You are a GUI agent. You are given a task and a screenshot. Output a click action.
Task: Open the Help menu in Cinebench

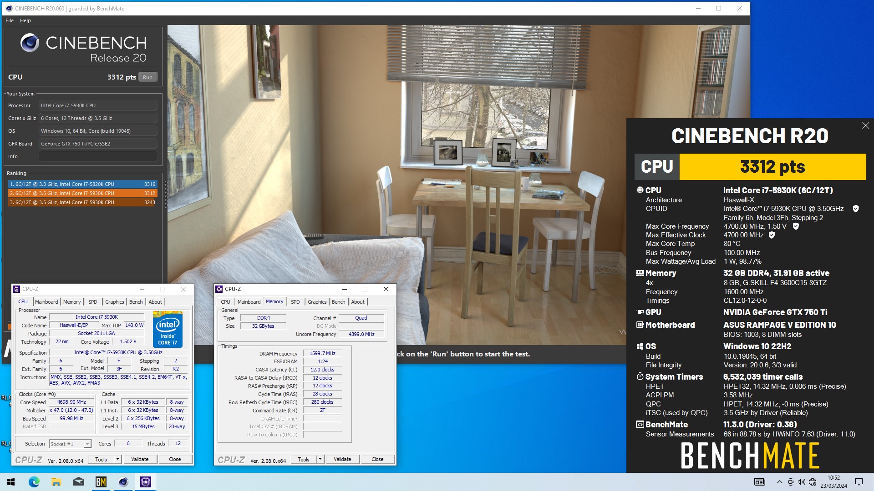(25, 20)
